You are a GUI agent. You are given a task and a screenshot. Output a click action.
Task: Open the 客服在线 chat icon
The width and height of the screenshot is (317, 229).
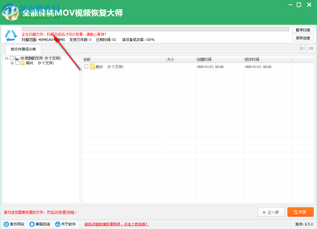tap(32, 224)
